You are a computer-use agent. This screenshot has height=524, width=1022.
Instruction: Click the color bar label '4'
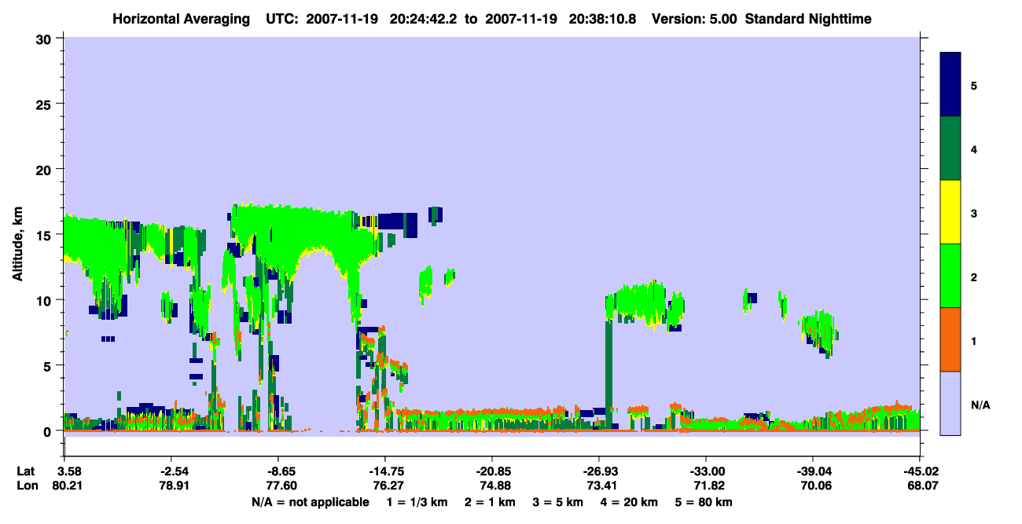(x=974, y=149)
